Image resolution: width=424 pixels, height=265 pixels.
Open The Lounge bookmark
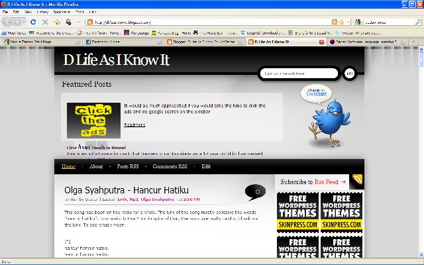(137, 33)
